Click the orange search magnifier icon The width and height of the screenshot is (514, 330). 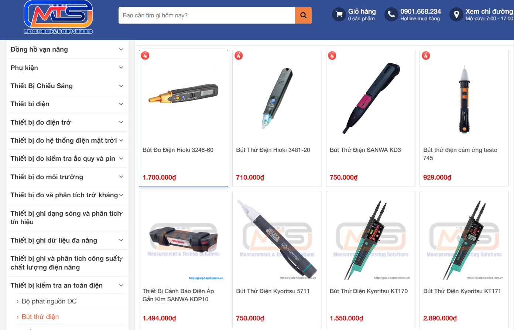click(x=303, y=15)
